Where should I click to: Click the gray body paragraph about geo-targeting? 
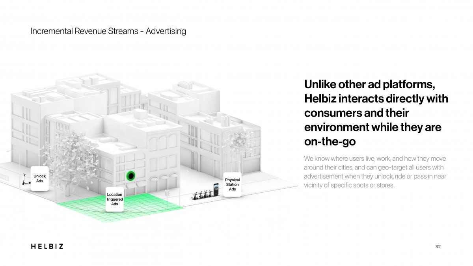(375, 171)
